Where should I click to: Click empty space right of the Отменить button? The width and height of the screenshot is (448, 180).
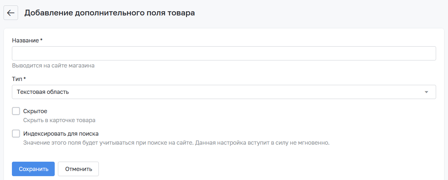pyautogui.click(x=257, y=169)
